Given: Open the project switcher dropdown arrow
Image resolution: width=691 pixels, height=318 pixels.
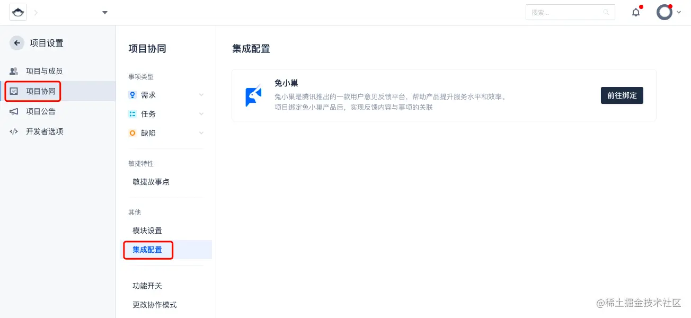Looking at the screenshot, I should [105, 12].
